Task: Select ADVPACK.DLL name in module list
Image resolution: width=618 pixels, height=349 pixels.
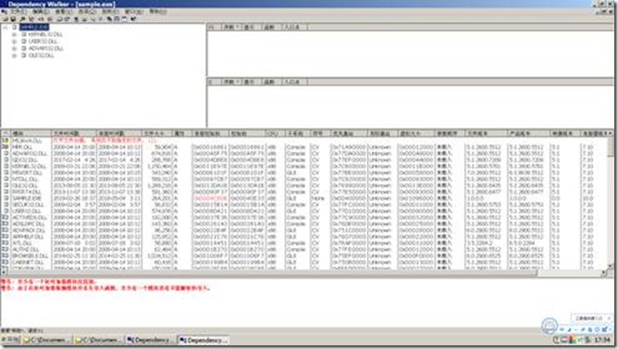Action: pos(28,230)
